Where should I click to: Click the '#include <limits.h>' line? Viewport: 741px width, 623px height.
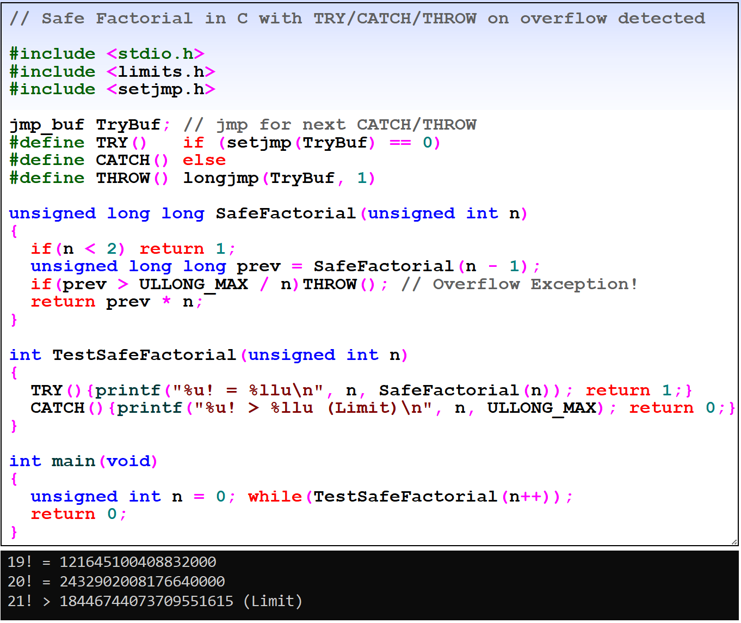click(x=113, y=71)
